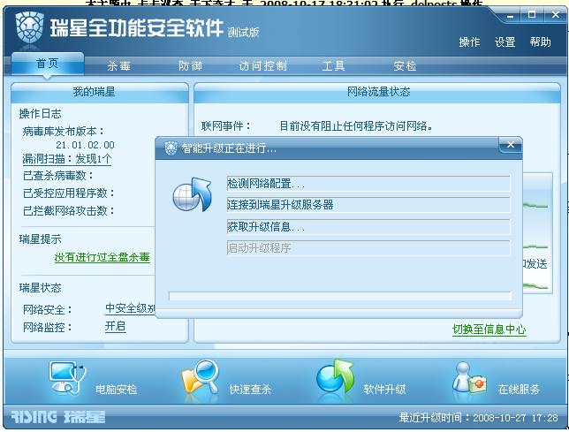Switch to the 安检 security check tab
This screenshot has height=432, width=569.
405,66
